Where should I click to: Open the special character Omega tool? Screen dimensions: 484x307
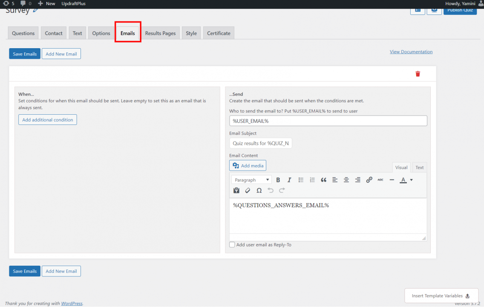point(259,191)
